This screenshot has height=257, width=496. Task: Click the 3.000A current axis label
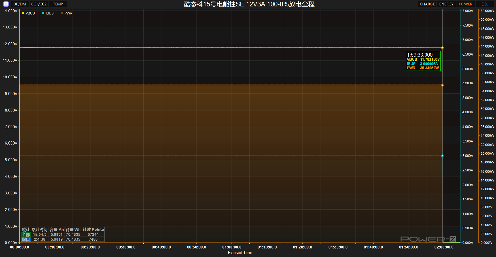tap(468, 156)
